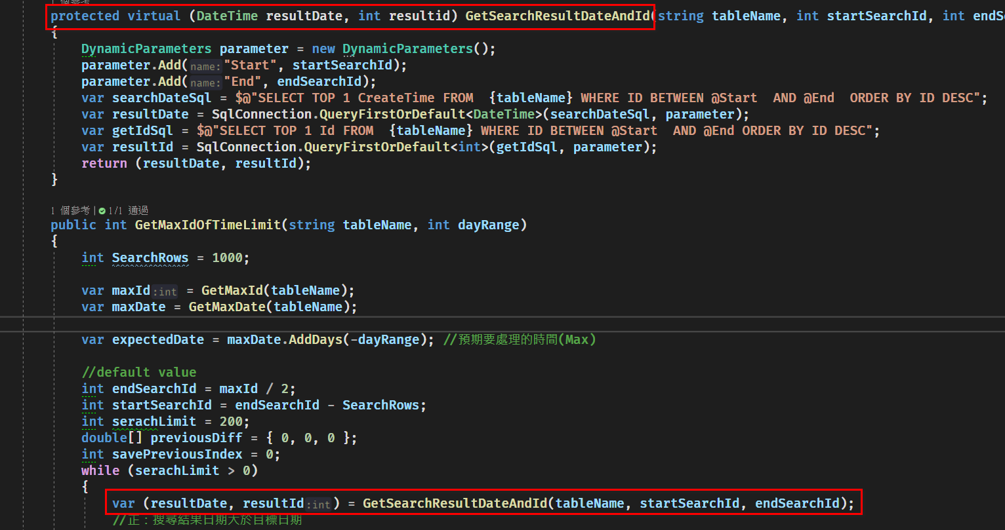
Task: Open the '1 個參考' CodeLens references link
Action: (x=70, y=211)
